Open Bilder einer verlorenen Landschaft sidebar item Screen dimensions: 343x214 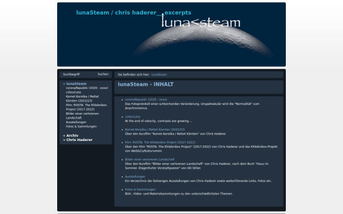(x=82, y=116)
